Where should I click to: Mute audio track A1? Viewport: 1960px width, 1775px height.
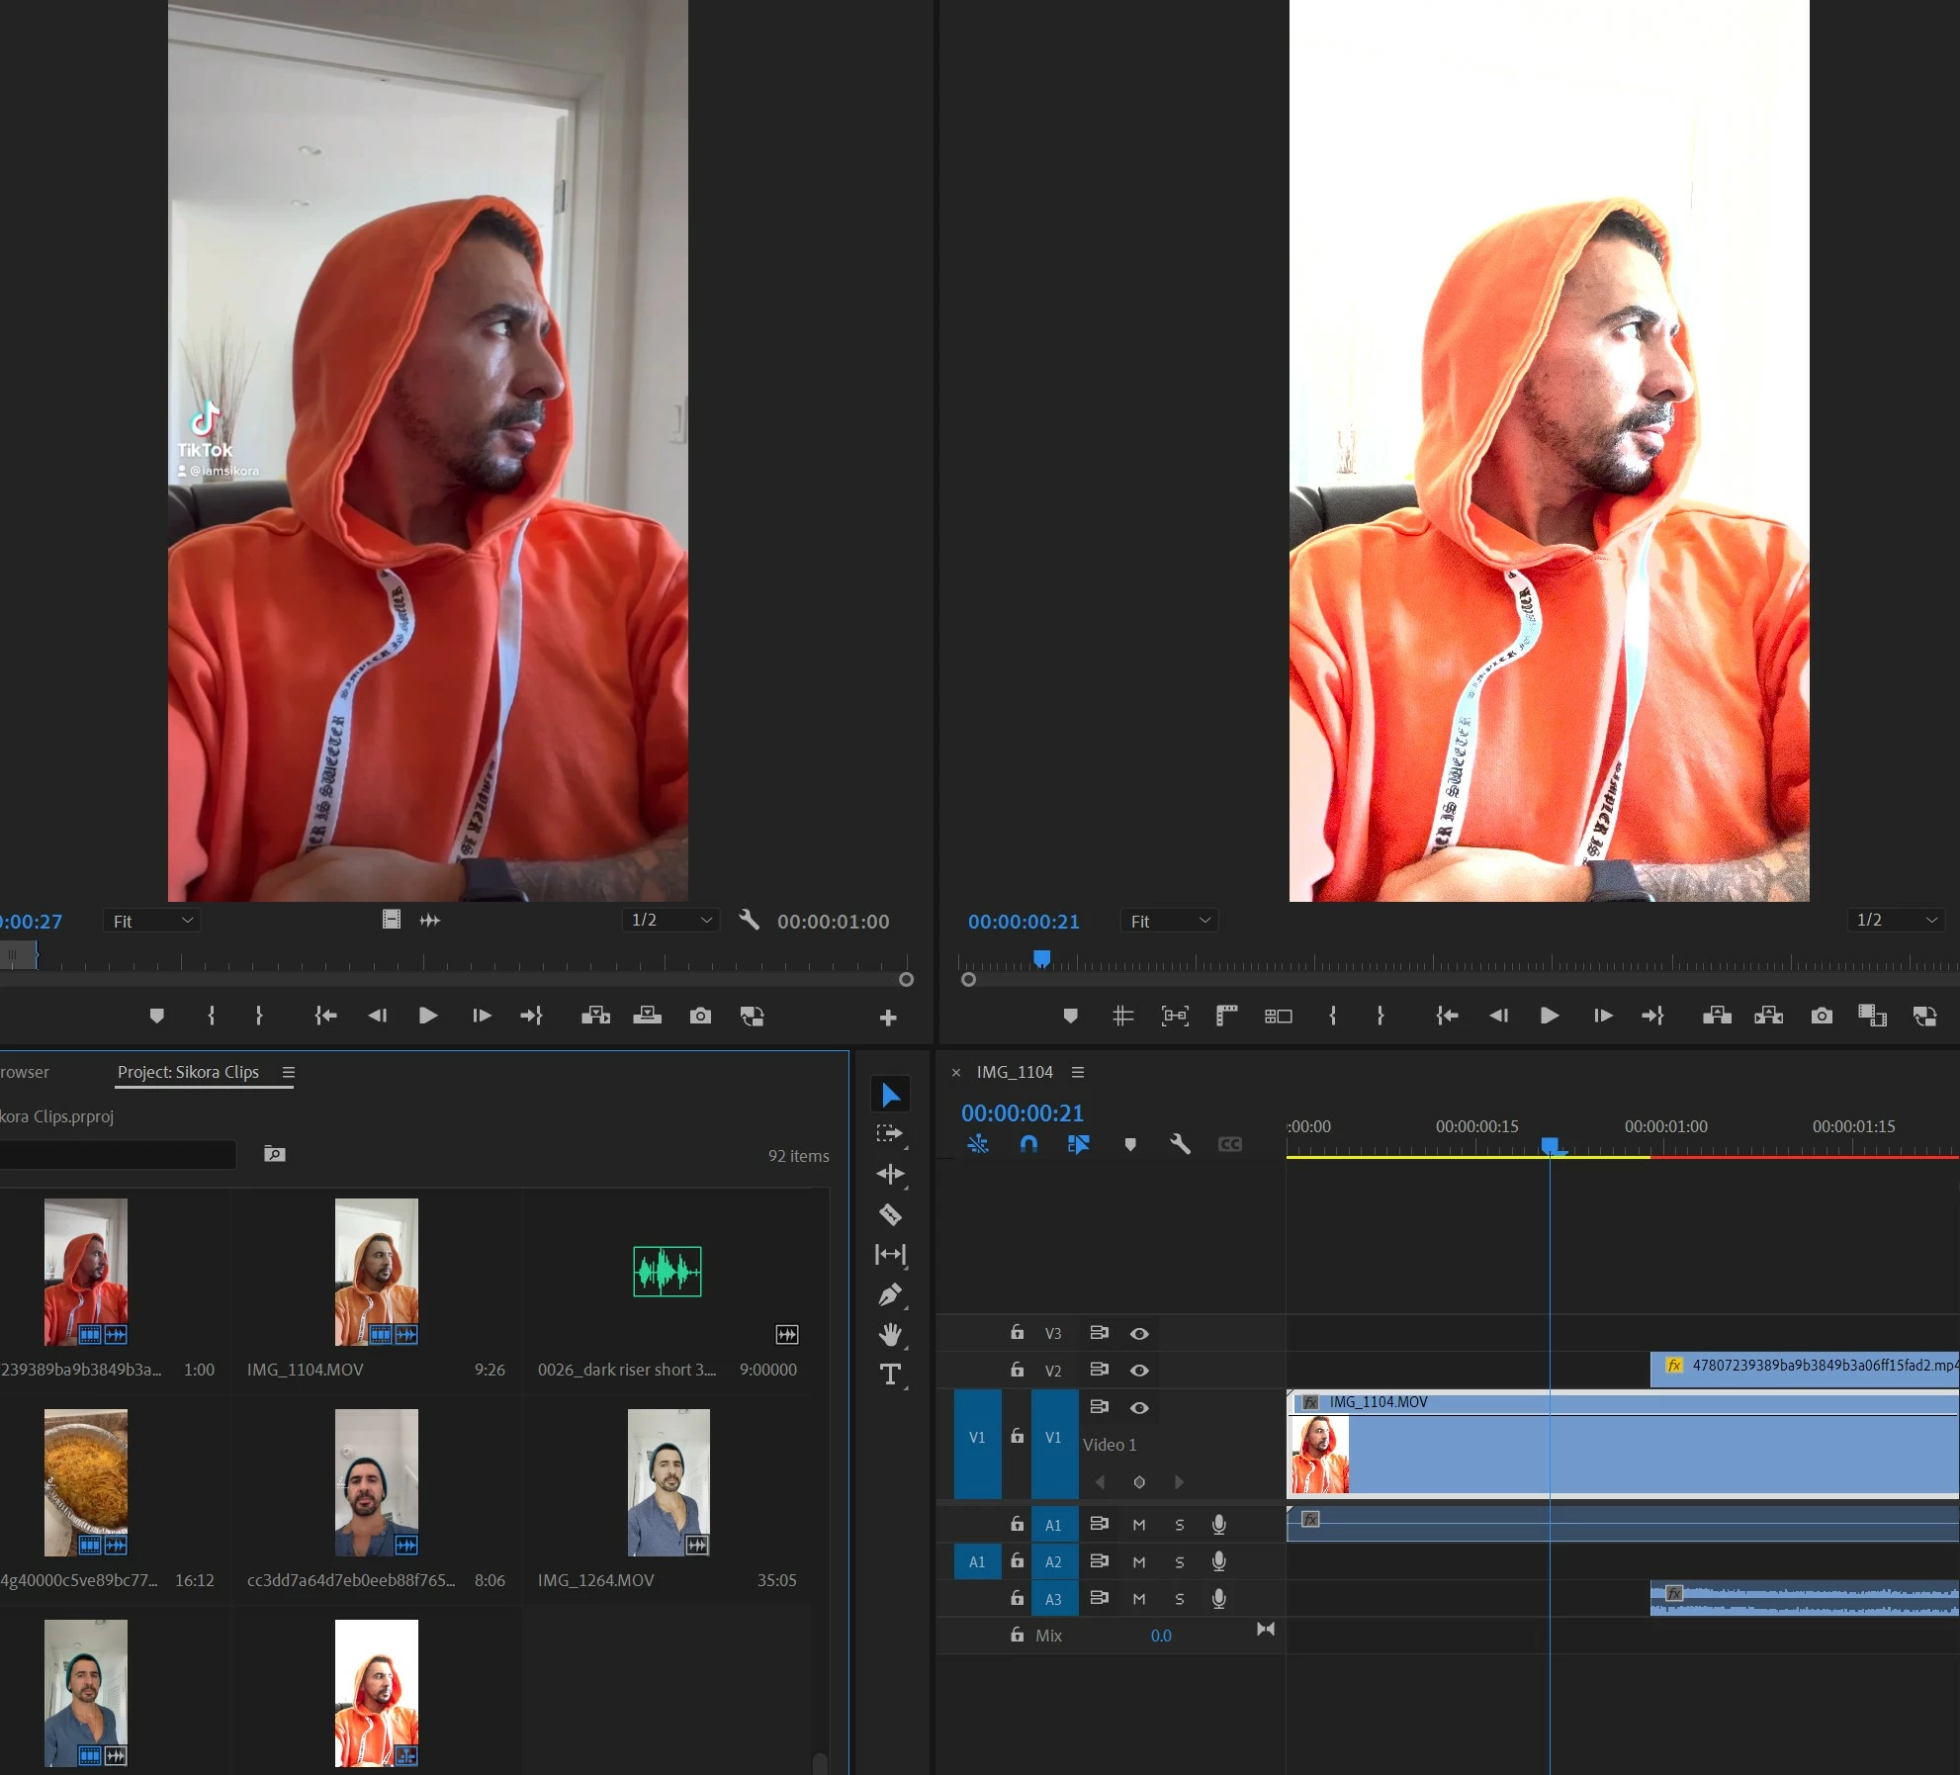click(1139, 1525)
